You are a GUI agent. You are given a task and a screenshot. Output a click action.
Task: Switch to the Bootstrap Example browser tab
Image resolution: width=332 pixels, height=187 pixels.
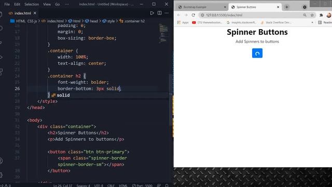[201, 7]
